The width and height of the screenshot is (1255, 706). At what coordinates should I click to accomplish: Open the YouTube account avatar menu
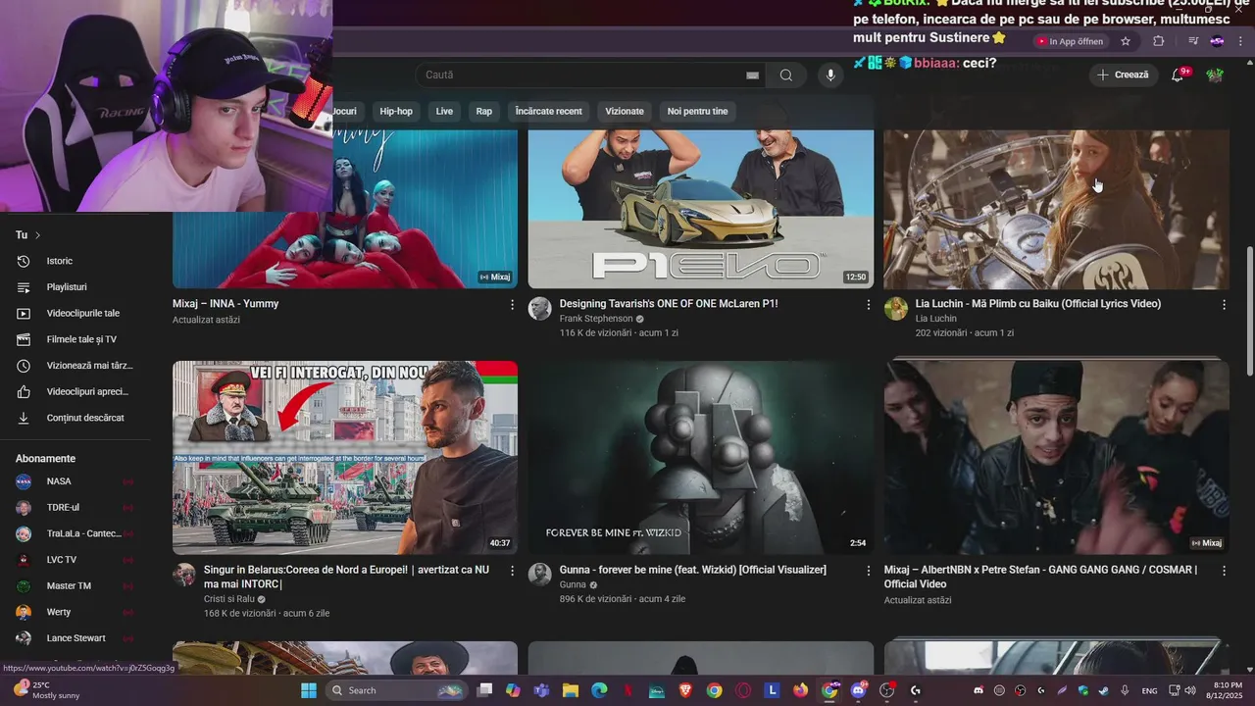(x=1215, y=76)
